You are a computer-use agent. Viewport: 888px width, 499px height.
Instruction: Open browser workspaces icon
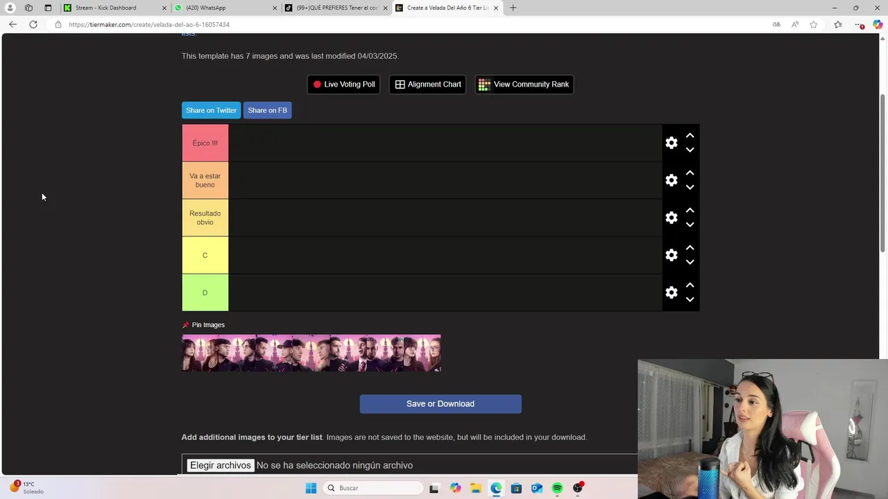tap(28, 8)
